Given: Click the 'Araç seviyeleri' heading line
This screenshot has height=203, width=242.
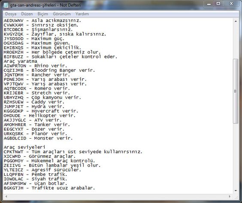Looking at the screenshot, I should click(24, 147).
